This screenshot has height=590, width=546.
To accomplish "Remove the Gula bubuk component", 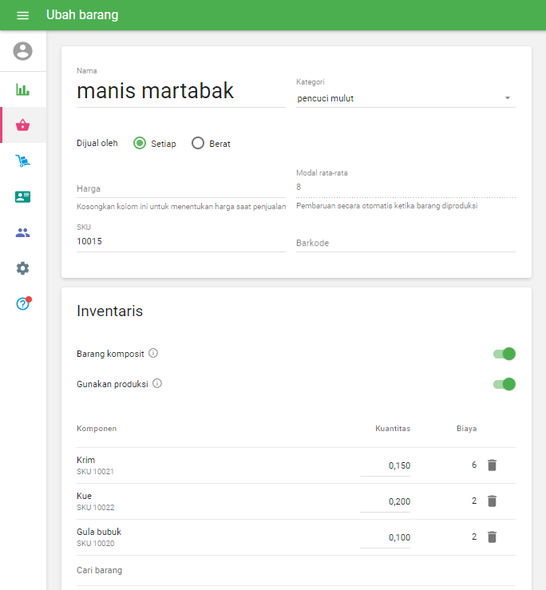I will 492,537.
